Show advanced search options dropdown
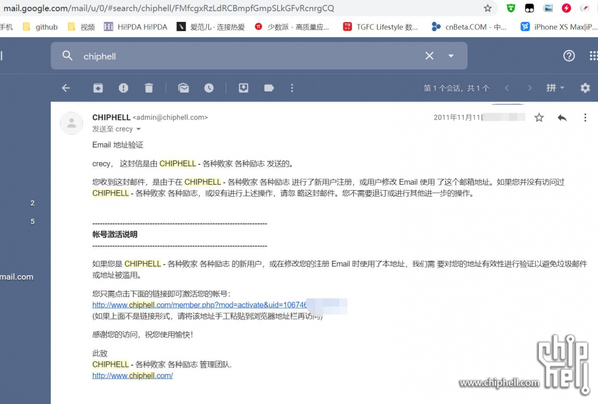Image resolution: width=598 pixels, height=404 pixels. coord(451,56)
